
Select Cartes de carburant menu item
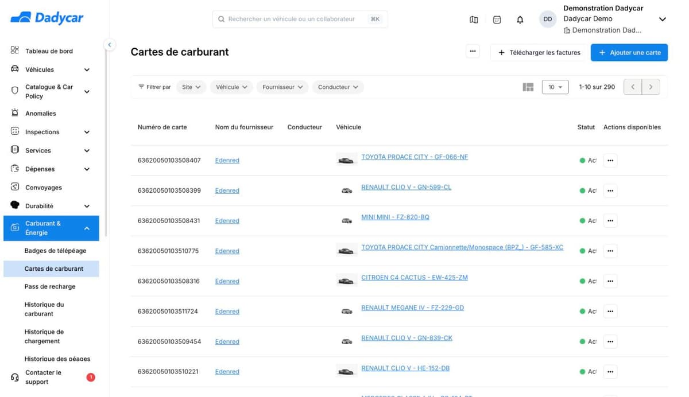tap(51, 268)
